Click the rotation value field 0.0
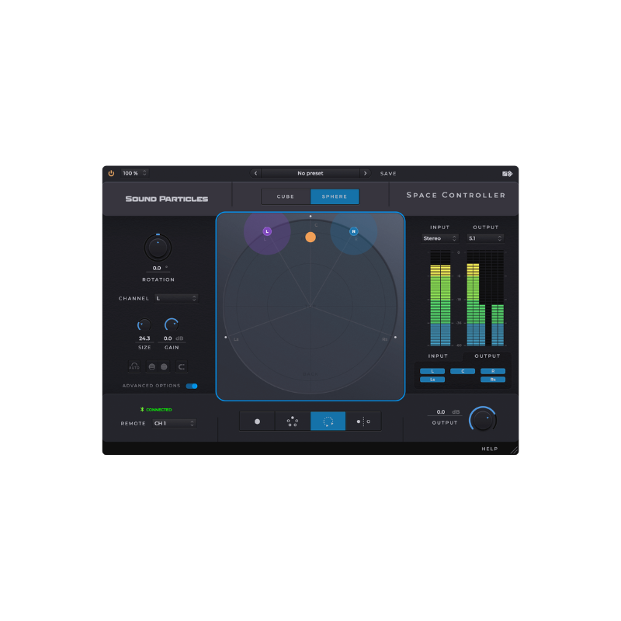The image size is (621, 621). [x=158, y=268]
